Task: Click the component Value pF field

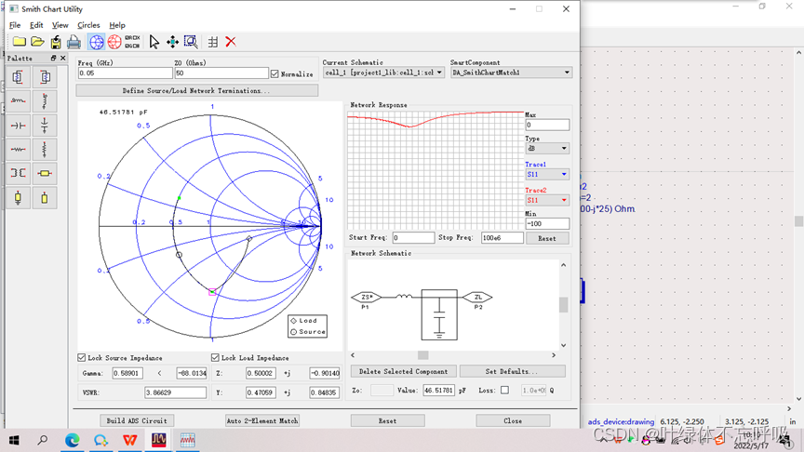Action: point(439,391)
